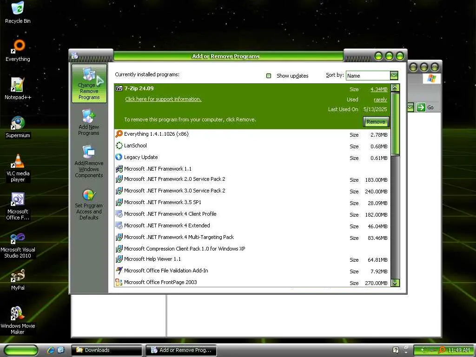Open Set Program Access and Defaults

[89, 205]
